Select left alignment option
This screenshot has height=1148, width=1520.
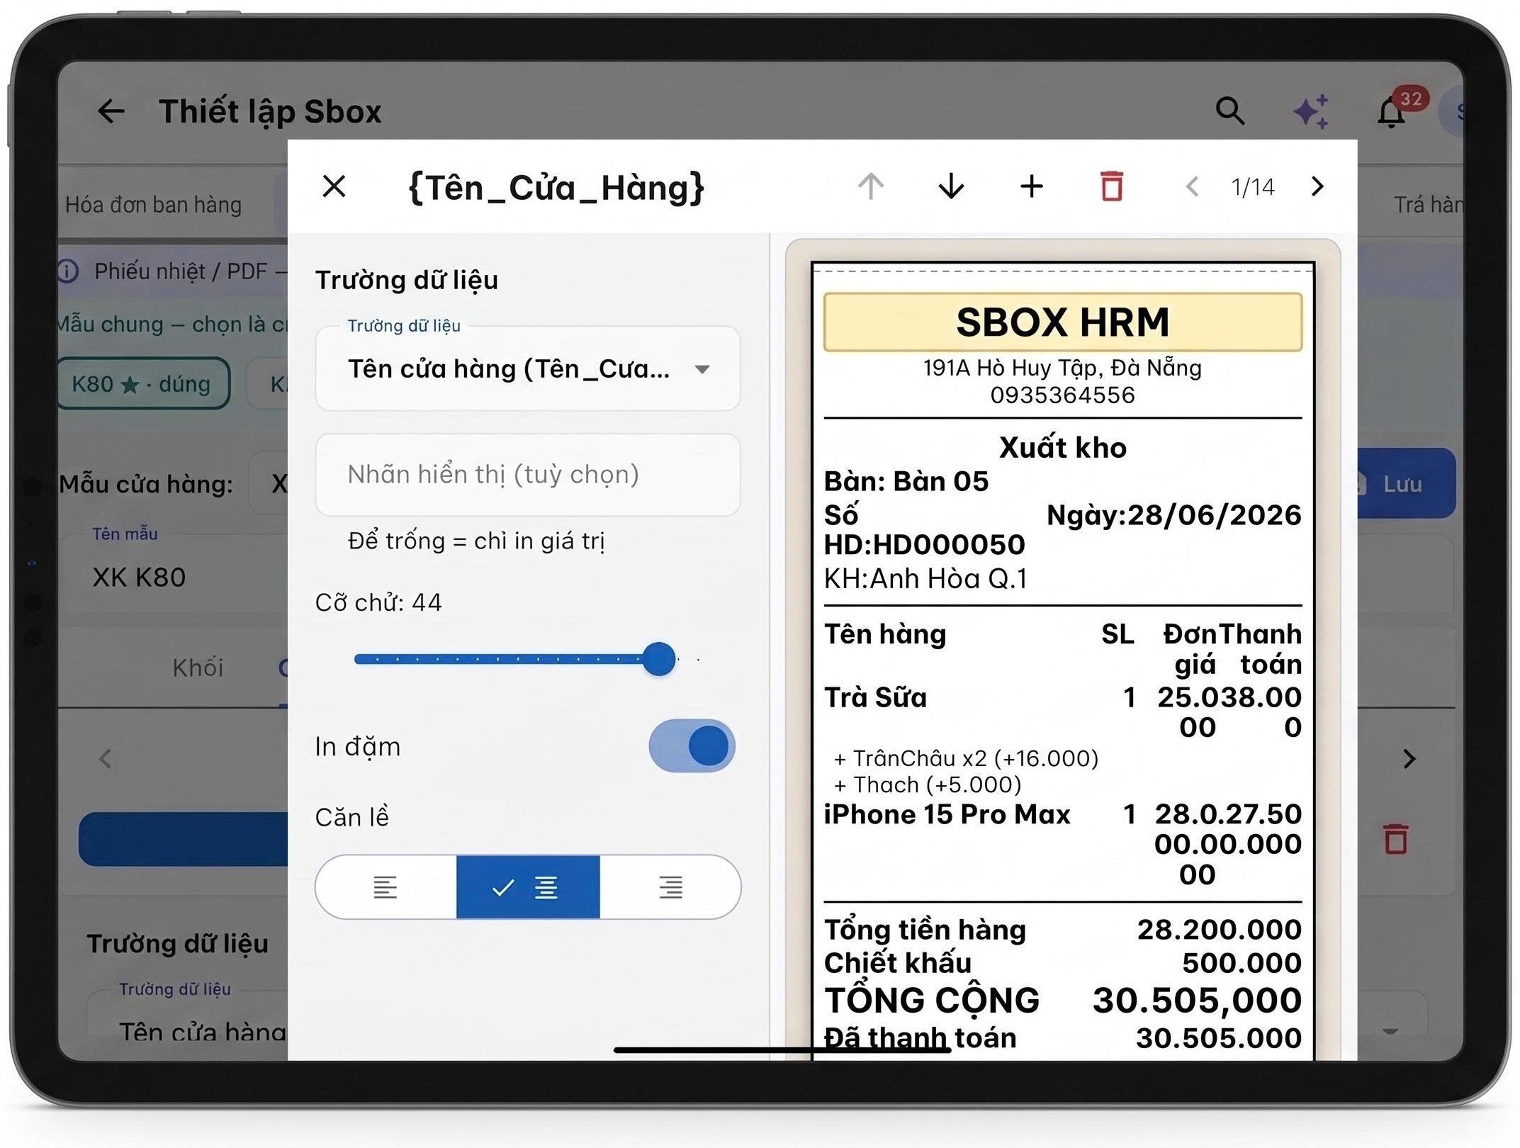click(x=385, y=887)
